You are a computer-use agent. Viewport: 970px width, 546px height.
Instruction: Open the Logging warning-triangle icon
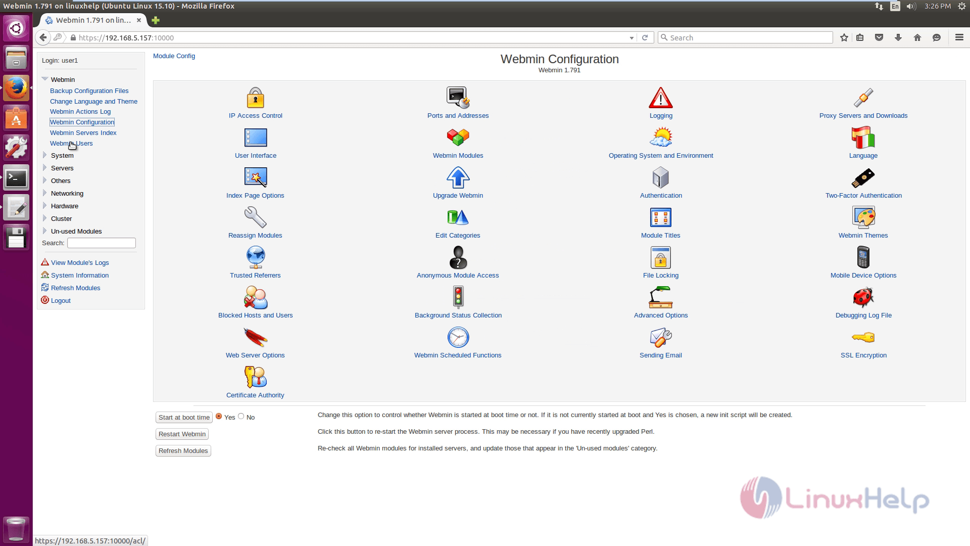[660, 98]
